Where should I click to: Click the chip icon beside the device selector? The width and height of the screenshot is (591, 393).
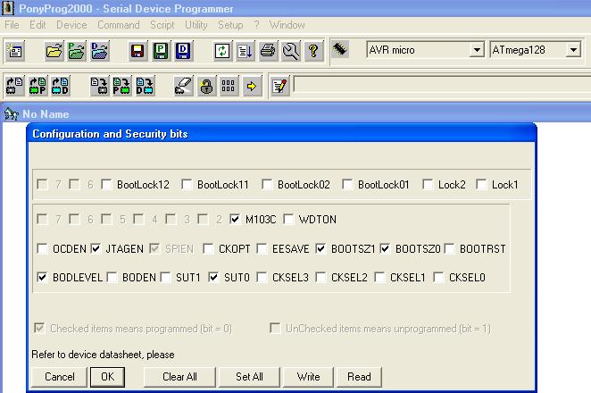339,49
